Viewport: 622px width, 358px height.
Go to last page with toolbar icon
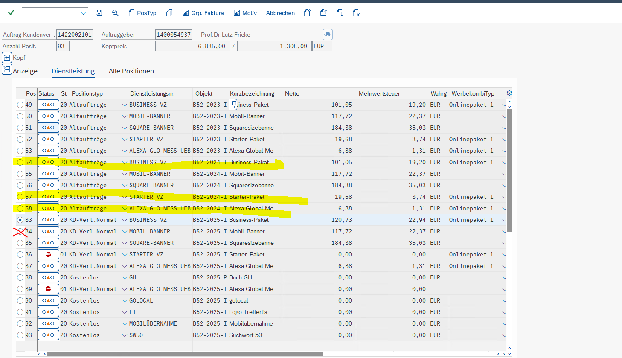[356, 13]
